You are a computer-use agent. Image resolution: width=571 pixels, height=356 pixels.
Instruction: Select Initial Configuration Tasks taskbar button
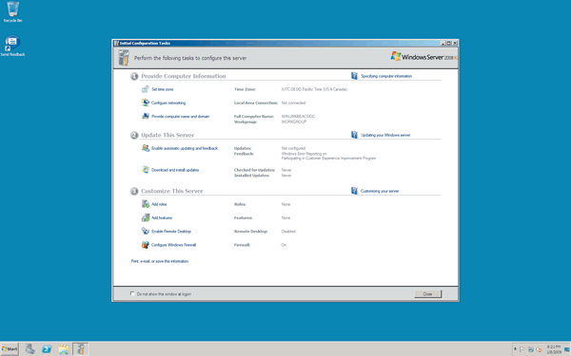click(x=81, y=349)
